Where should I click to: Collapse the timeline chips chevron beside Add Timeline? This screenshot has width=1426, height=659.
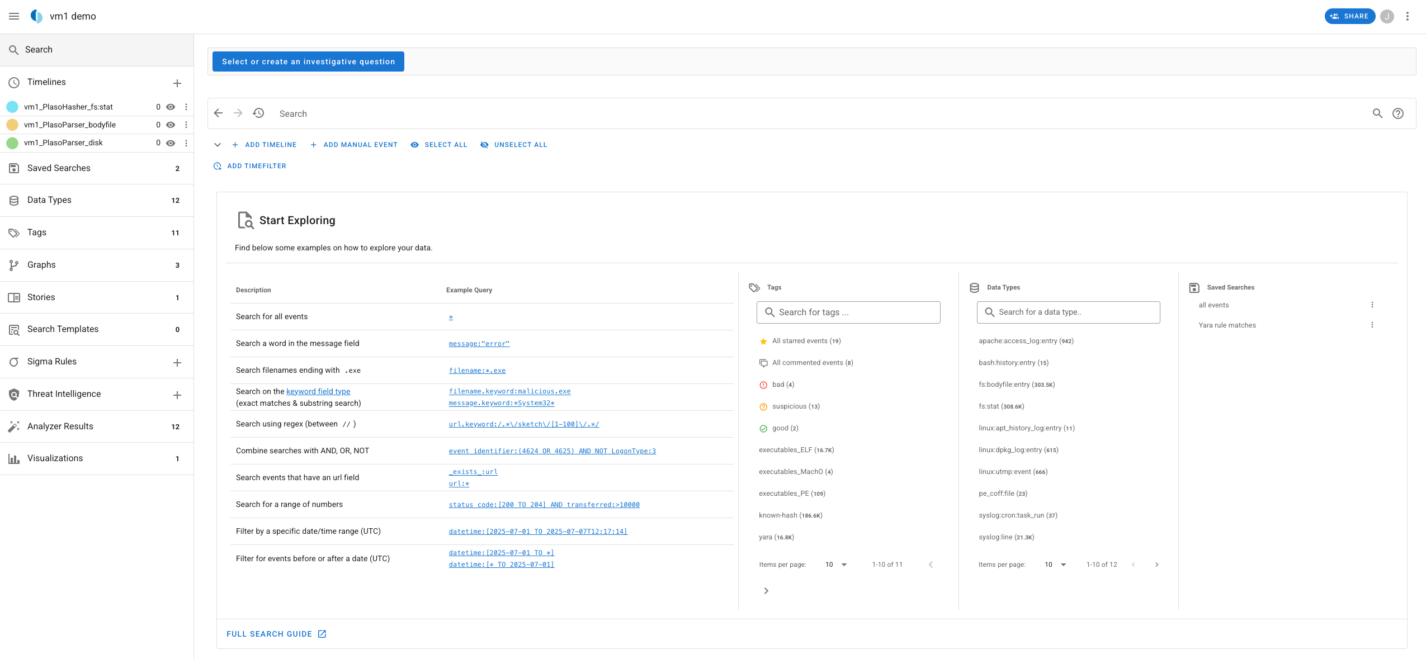218,145
